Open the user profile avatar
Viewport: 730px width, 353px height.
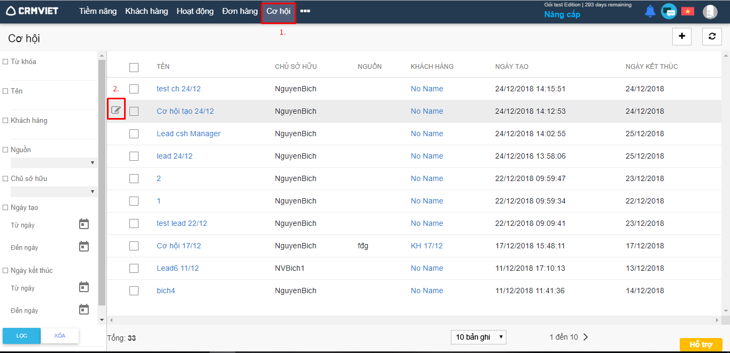click(x=710, y=12)
